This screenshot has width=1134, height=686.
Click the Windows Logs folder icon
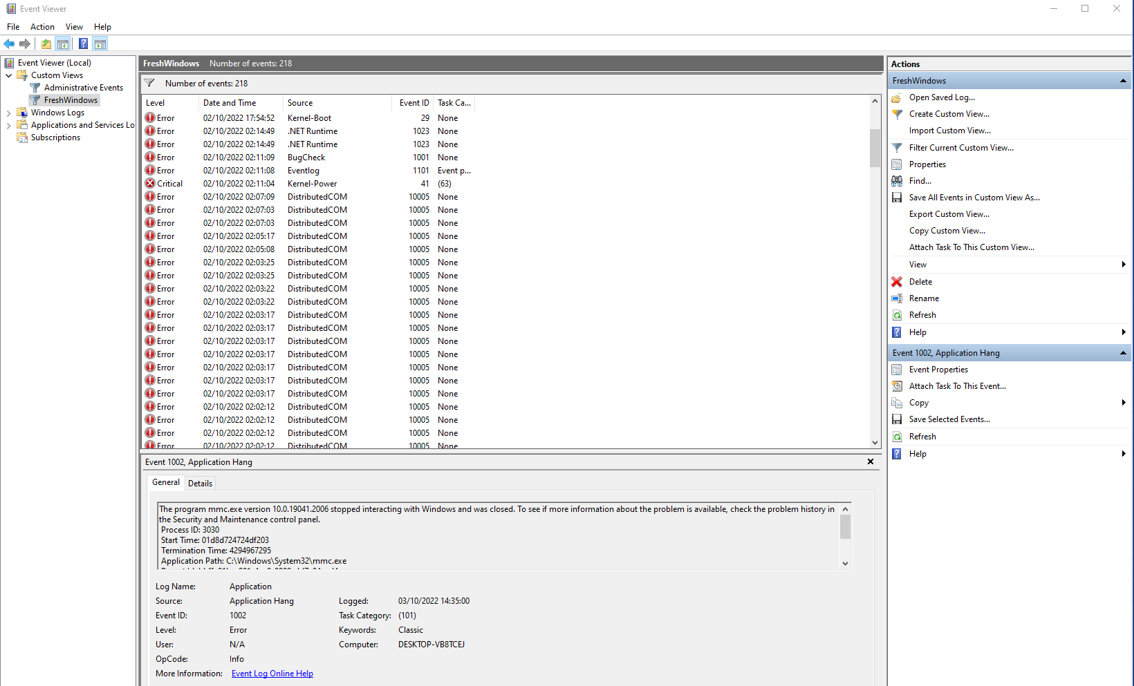point(22,113)
